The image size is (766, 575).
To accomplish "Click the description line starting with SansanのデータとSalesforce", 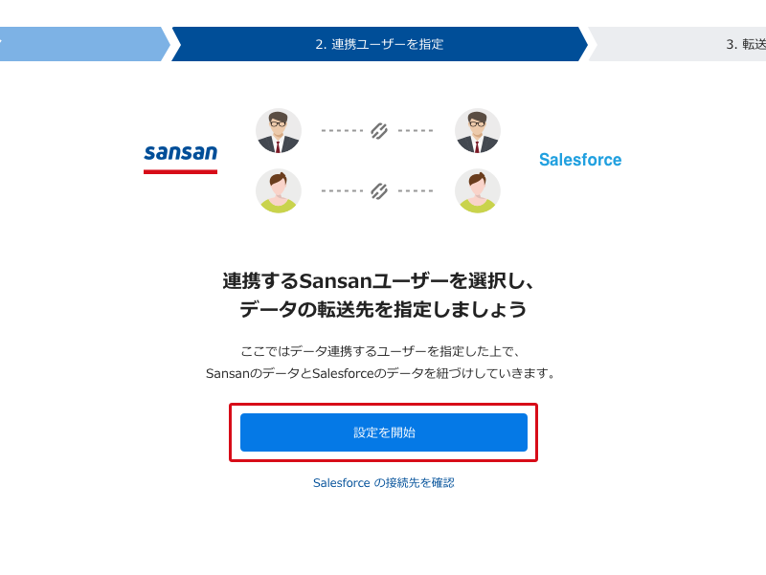I will pyautogui.click(x=380, y=373).
